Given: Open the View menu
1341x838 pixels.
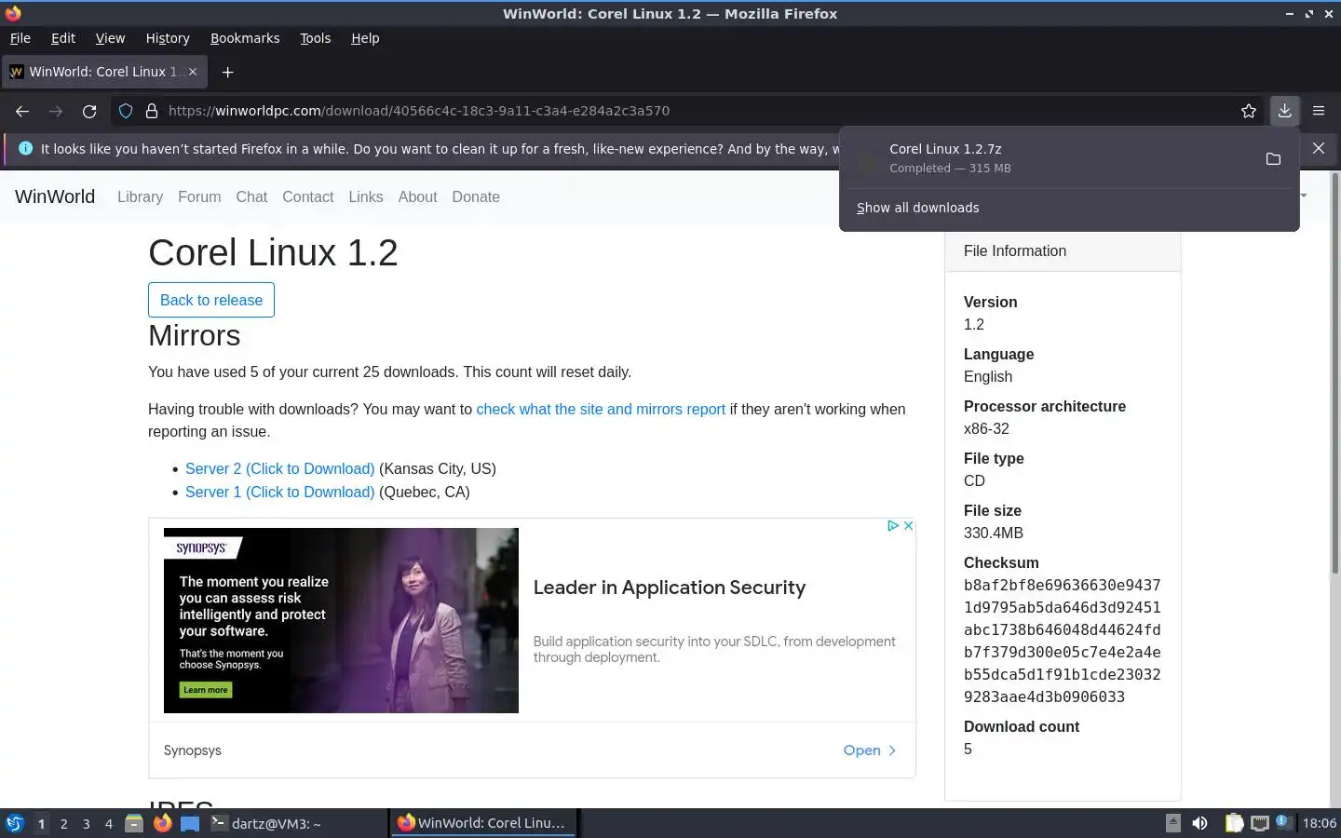Looking at the screenshot, I should pyautogui.click(x=110, y=38).
